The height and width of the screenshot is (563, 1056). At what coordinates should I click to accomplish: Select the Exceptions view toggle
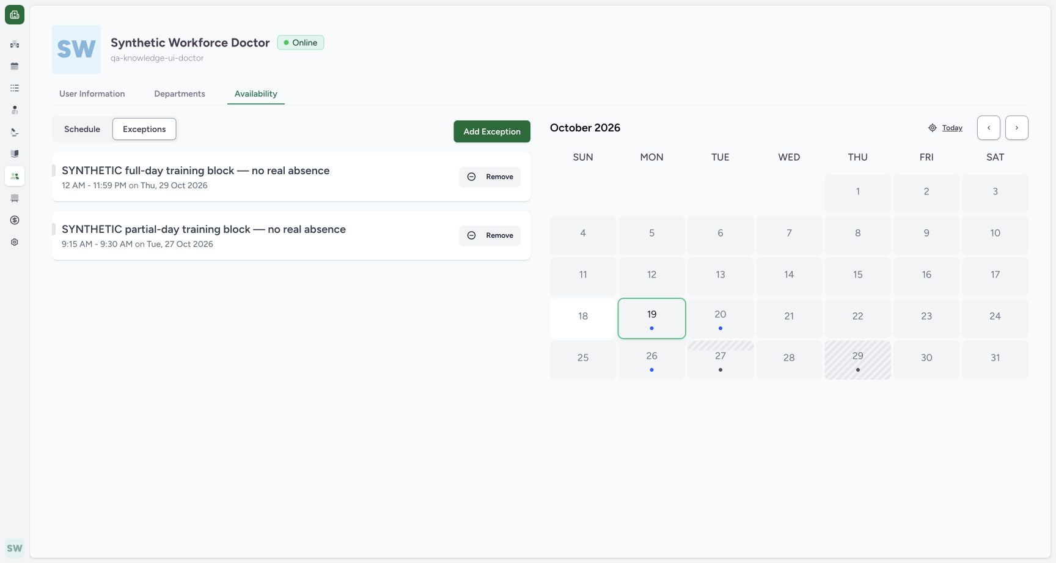144,129
